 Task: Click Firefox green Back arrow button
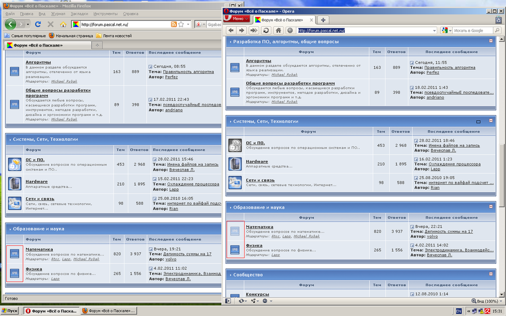pos(11,24)
